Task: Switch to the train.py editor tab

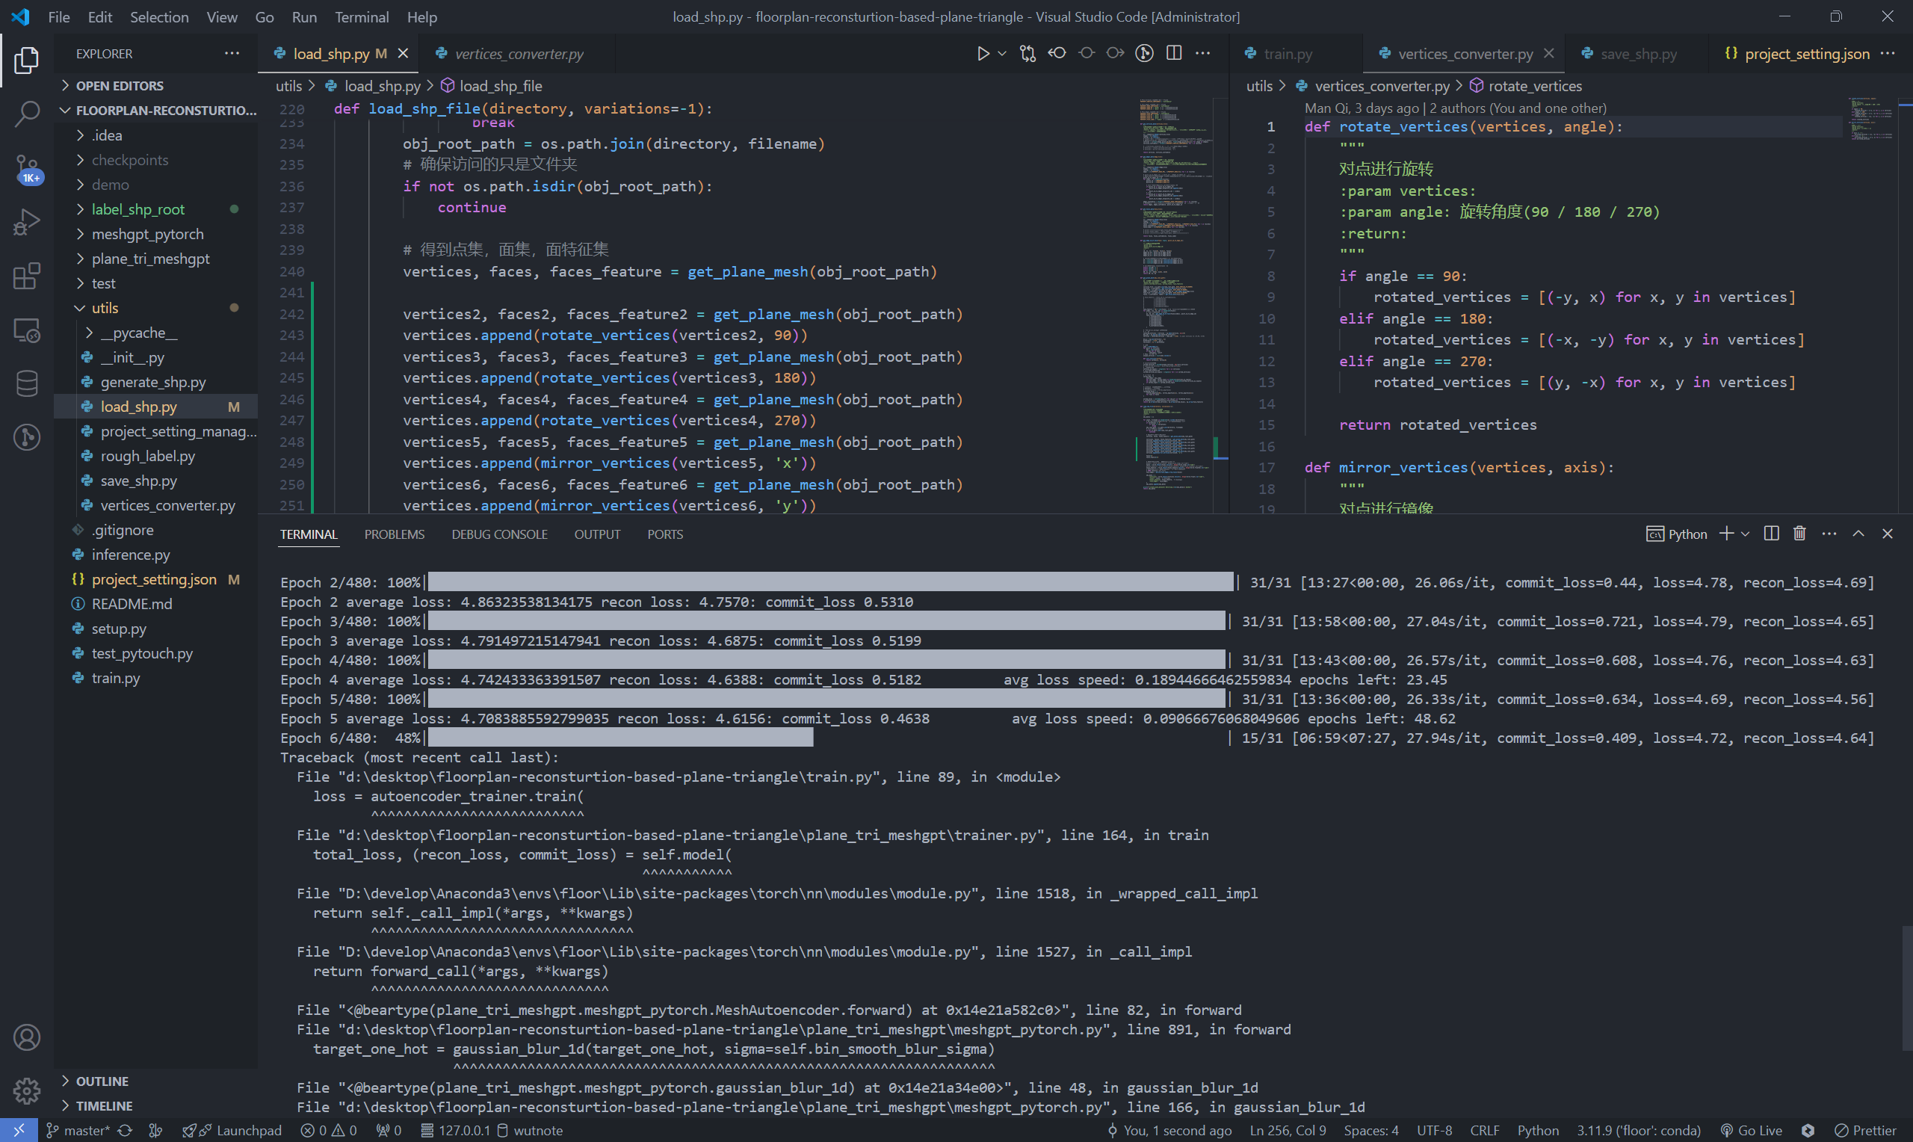Action: tap(1288, 53)
